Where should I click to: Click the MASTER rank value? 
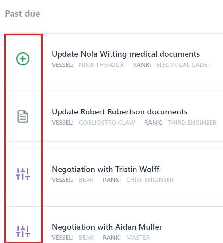pos(138,238)
